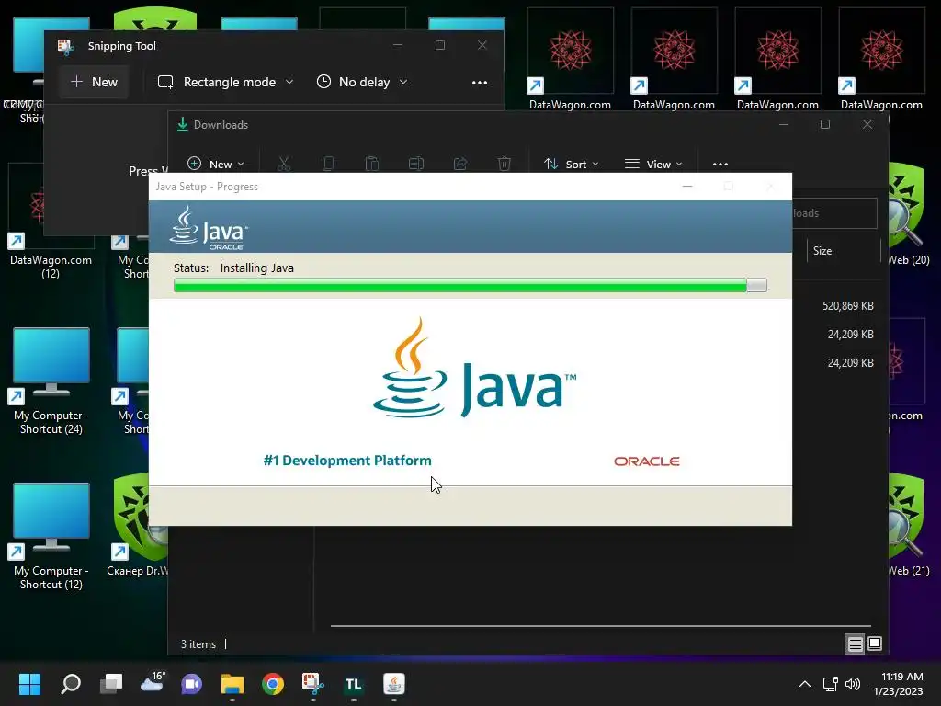The height and width of the screenshot is (706, 941).
Task: Select the Web (20) Dr.Web desktop icon
Action: pyautogui.click(x=909, y=213)
